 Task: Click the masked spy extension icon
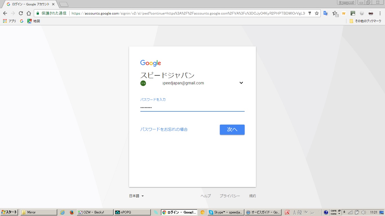371,13
